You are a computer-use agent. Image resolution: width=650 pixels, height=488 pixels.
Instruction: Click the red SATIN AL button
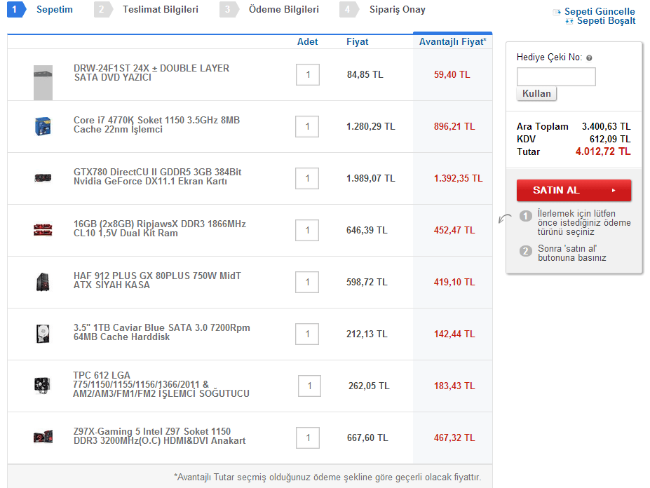pos(574,190)
